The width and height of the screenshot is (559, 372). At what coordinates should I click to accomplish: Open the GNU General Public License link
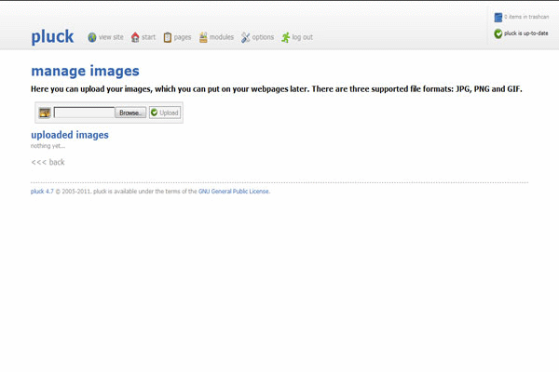click(234, 192)
